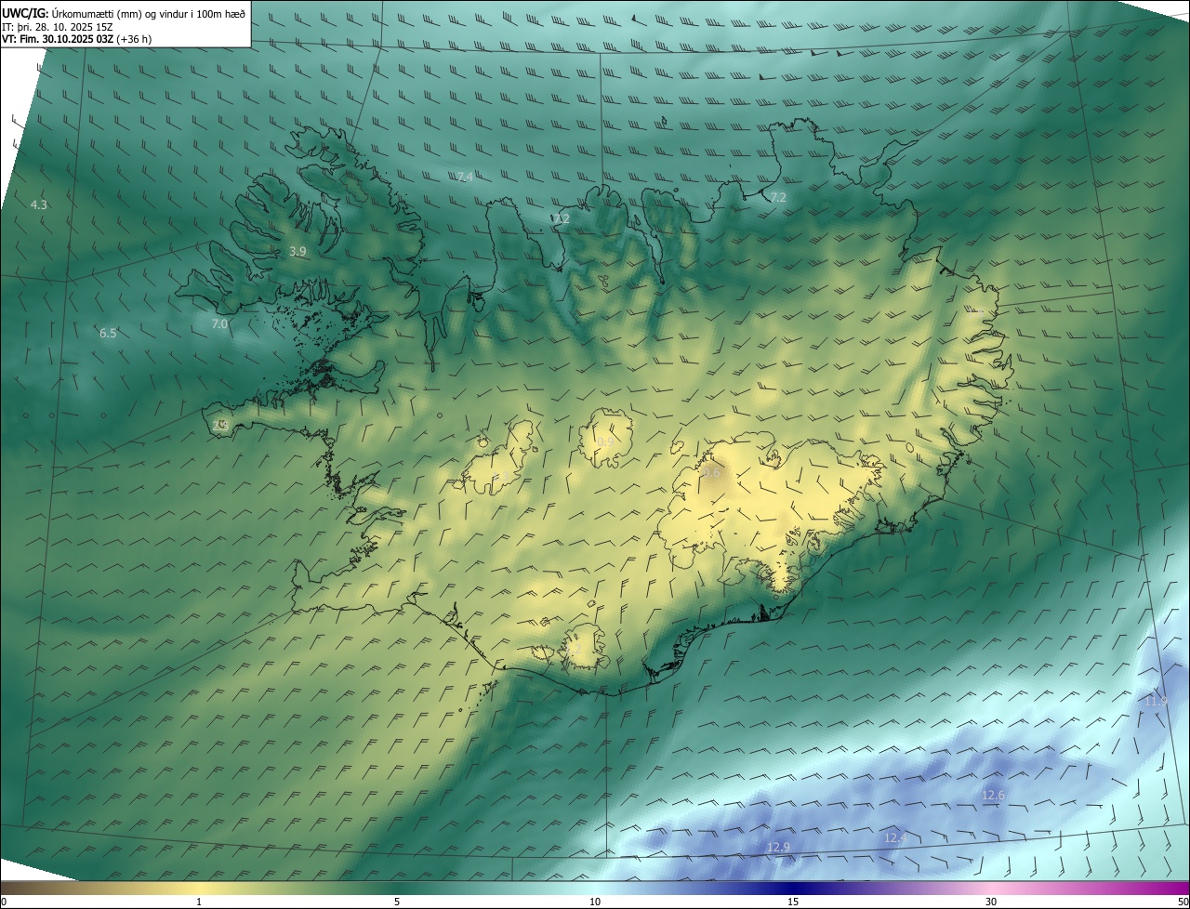Viewport: 1190px width, 909px height.
Task: Click the 12.6 value label
Action: point(993,795)
